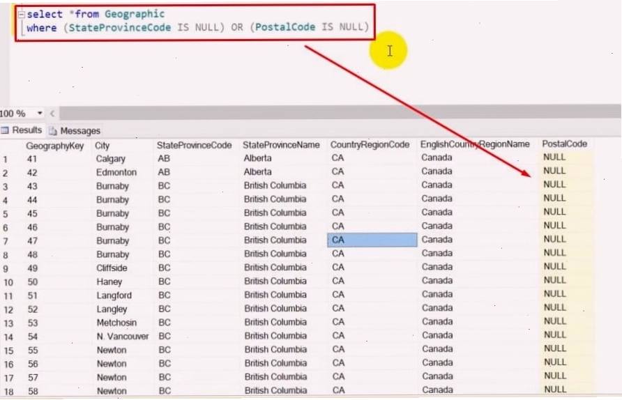Click the highlighted CA cell in row 7
The image size is (622, 400).
coord(372,240)
